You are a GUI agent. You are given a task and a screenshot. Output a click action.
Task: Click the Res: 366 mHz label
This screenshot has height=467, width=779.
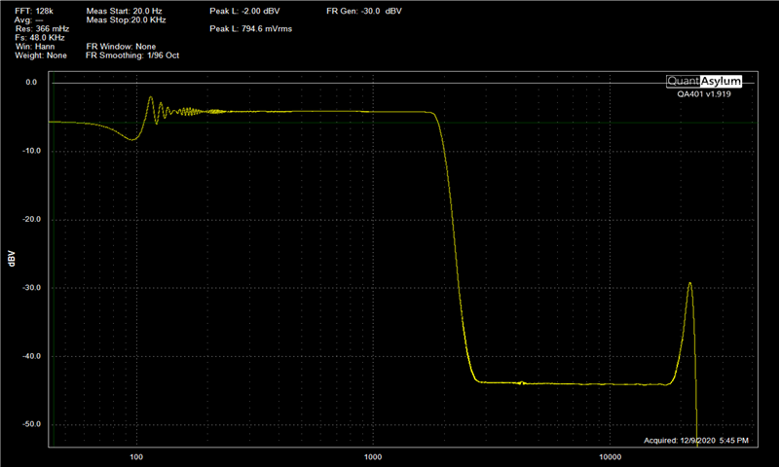(42, 29)
